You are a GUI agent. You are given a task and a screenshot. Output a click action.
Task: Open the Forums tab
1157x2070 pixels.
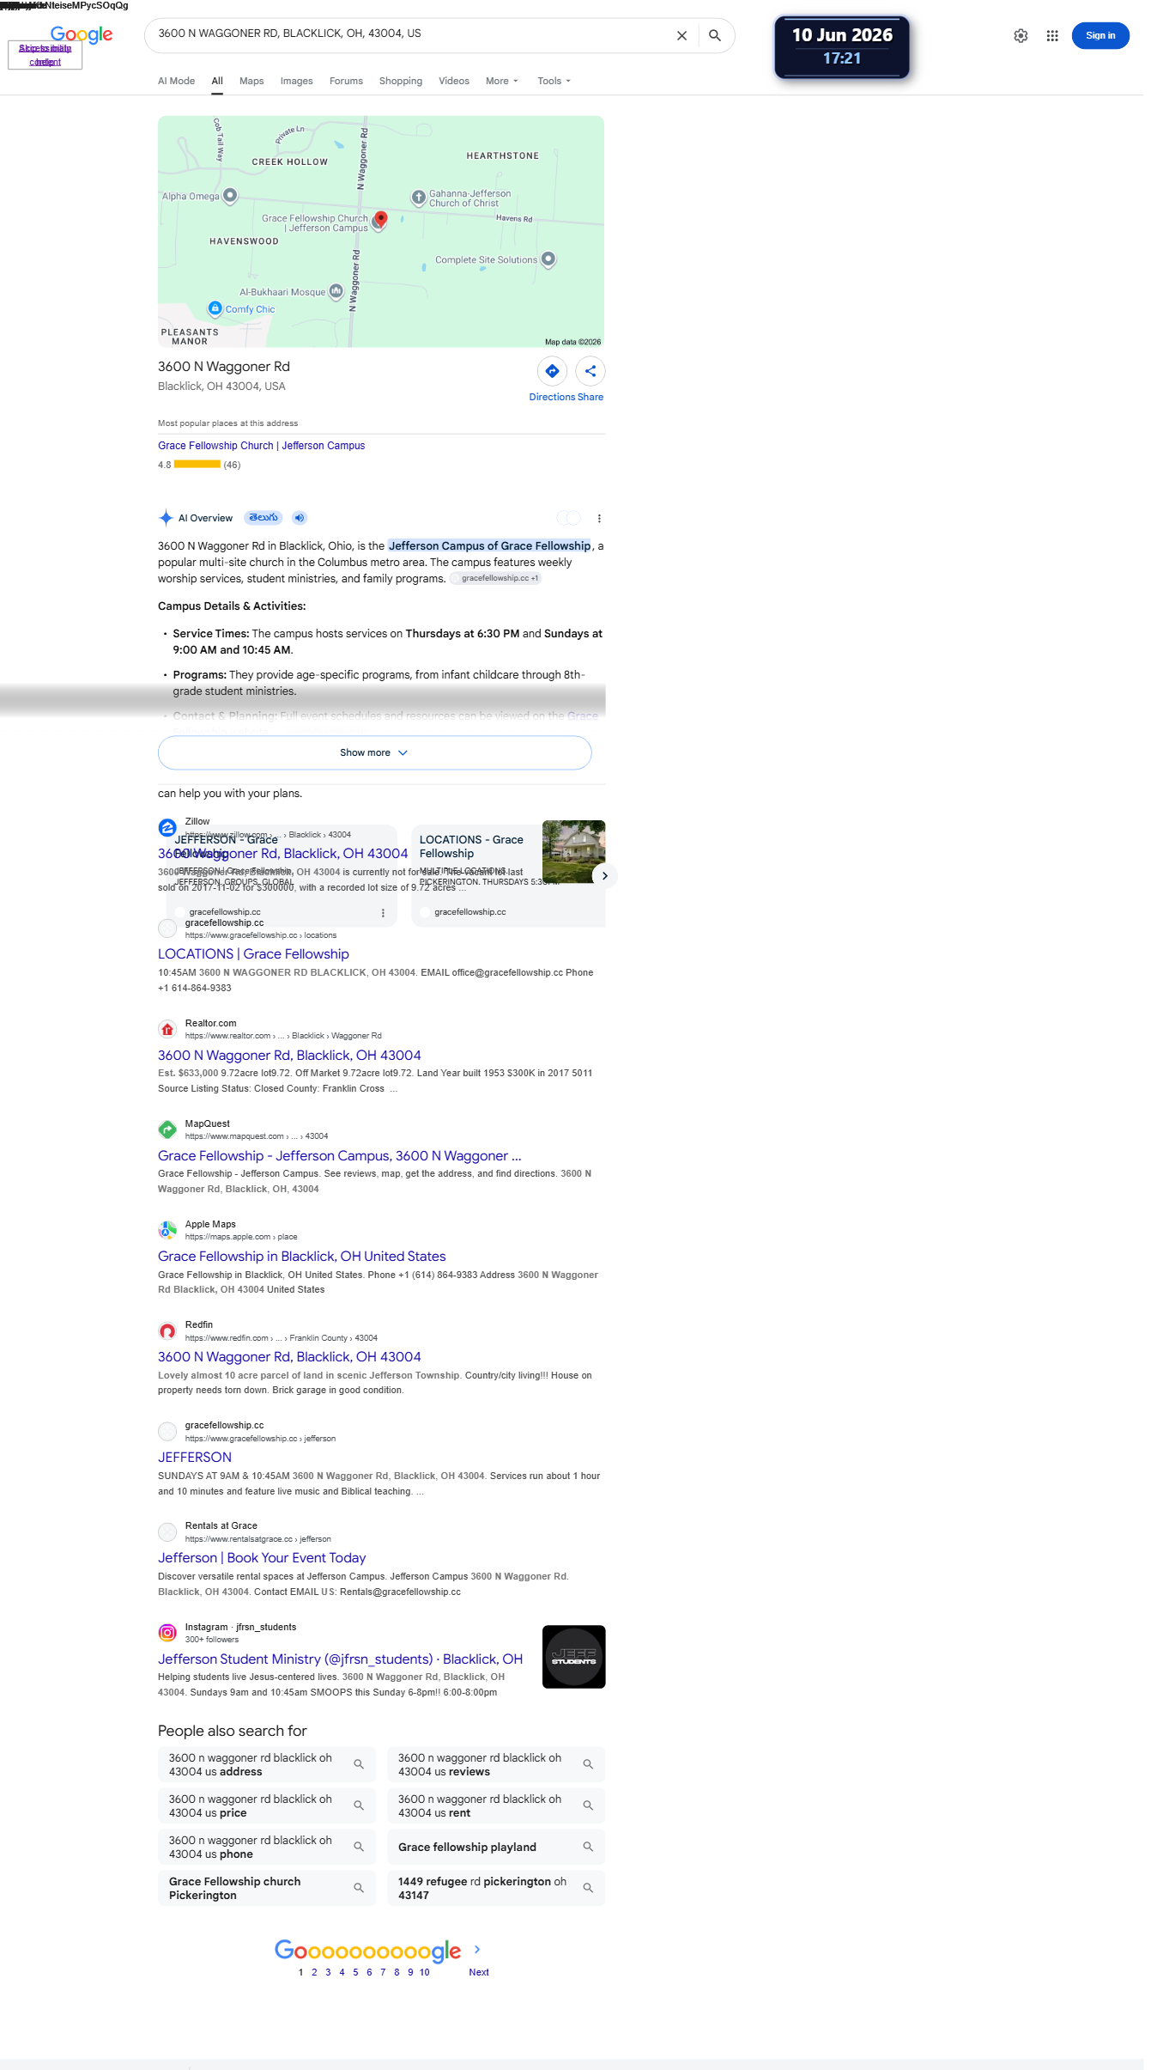click(346, 81)
